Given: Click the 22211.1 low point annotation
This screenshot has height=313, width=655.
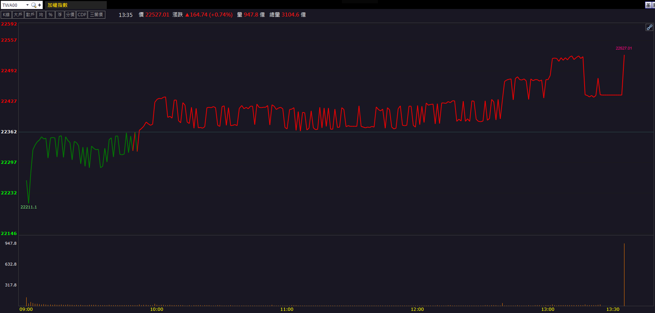Looking at the screenshot, I should coord(29,207).
